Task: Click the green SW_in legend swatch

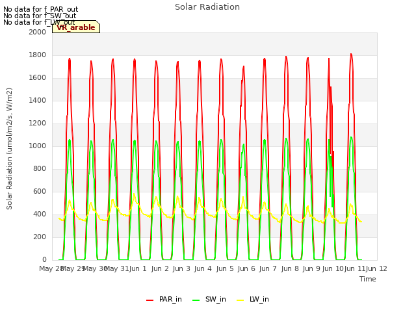Action: [196, 300]
